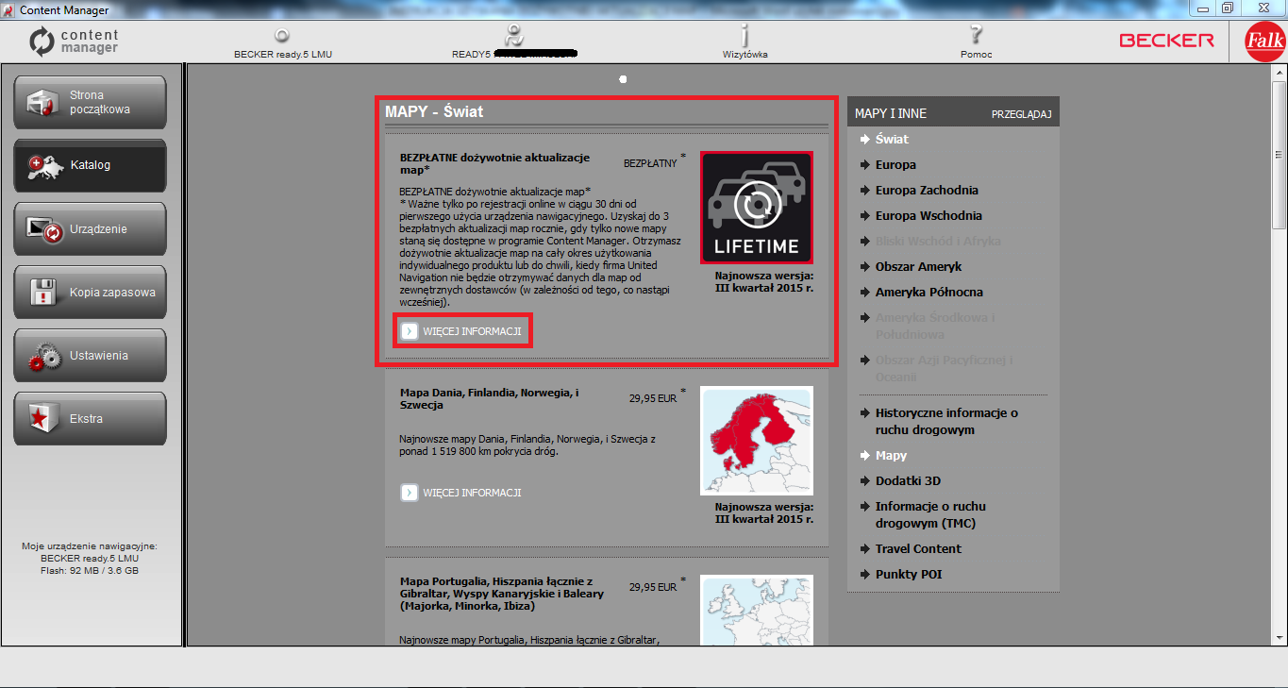Click the arrow bullet beside Dodatki 3D

click(x=865, y=480)
